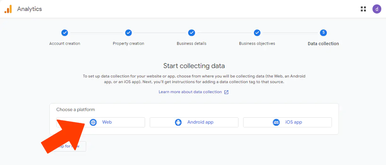Screen dimensions: 386x165
Task: Click the Business details step checkmark
Action: pos(192,33)
